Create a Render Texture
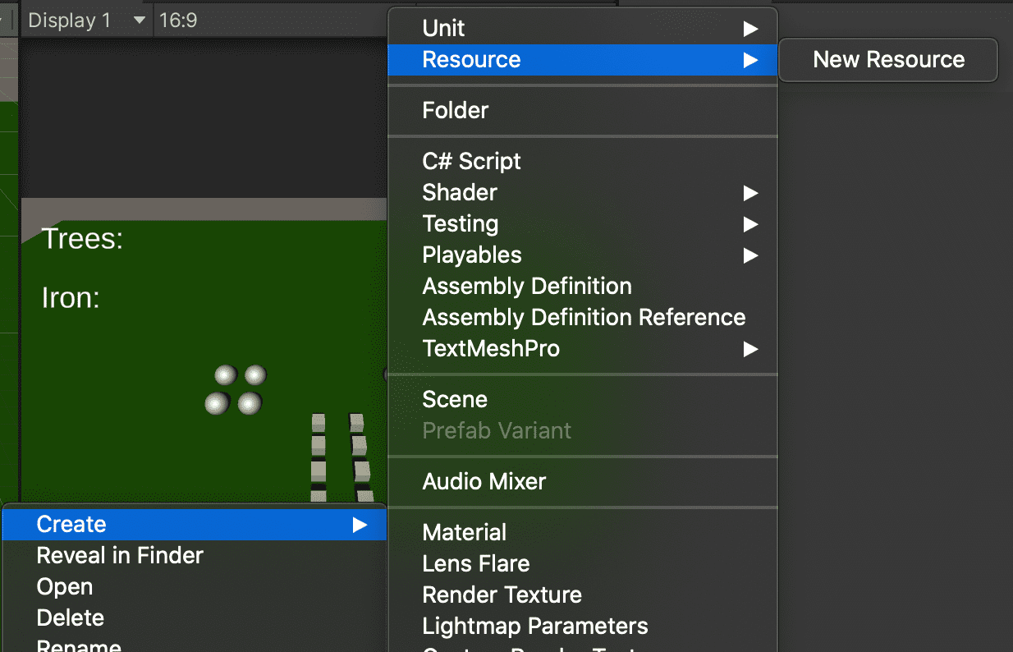The width and height of the screenshot is (1013, 652). click(x=582, y=595)
